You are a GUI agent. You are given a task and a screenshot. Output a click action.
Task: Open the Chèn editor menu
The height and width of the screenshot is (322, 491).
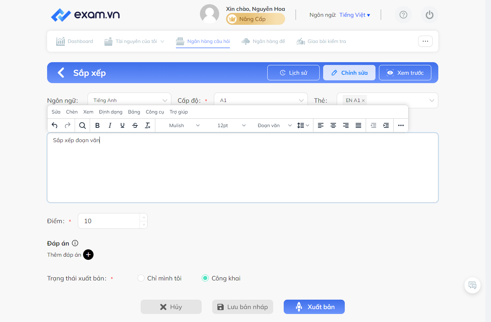tap(72, 112)
